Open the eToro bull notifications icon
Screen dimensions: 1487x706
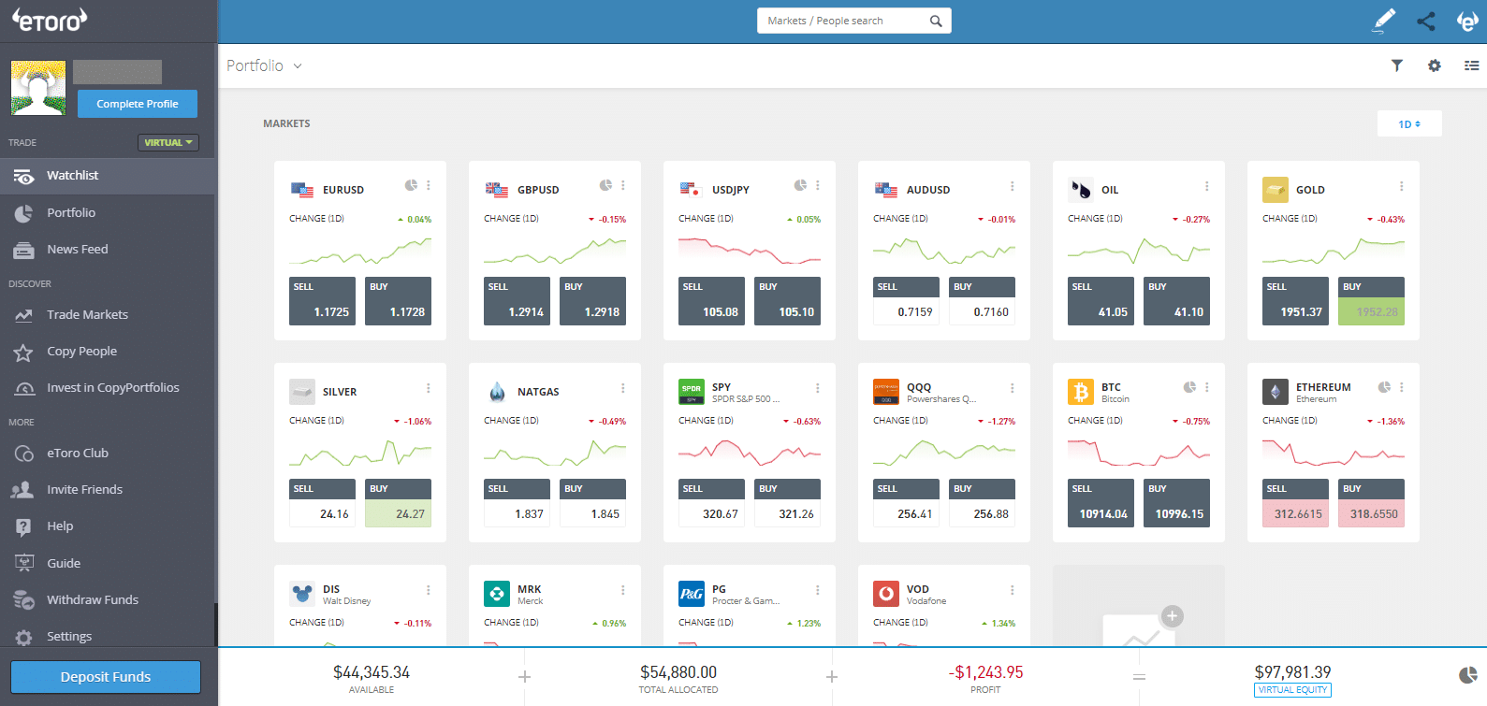[1467, 21]
